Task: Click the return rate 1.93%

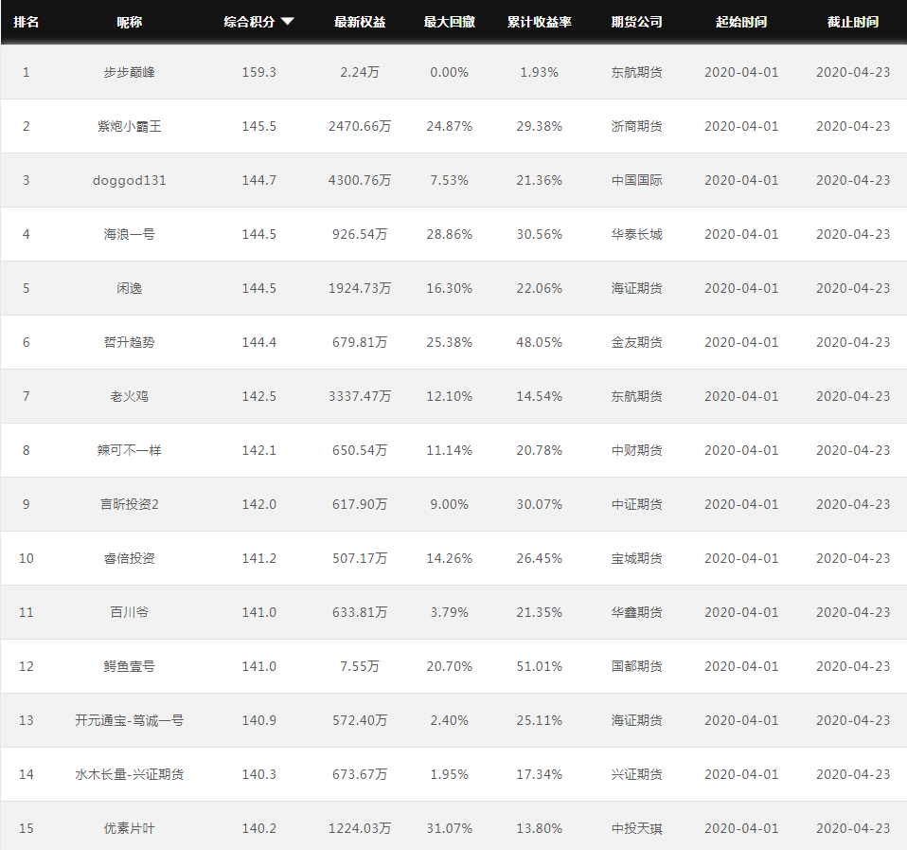Action: click(x=539, y=72)
